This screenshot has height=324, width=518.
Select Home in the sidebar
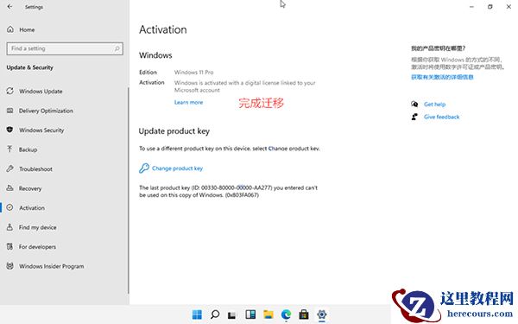coord(27,29)
